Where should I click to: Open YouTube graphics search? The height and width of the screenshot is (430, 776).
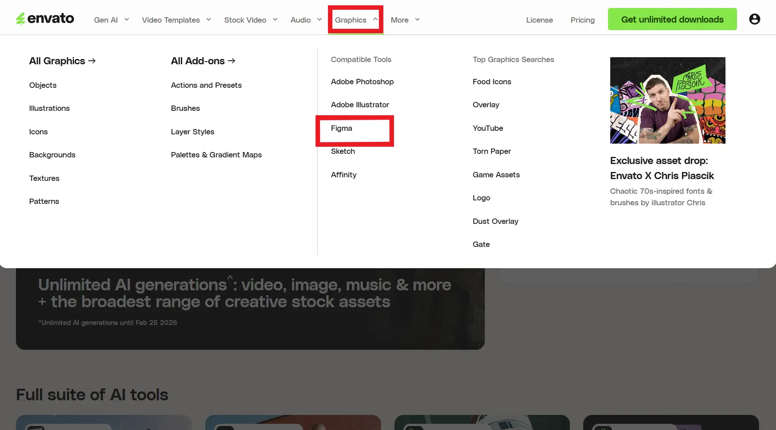[488, 128]
